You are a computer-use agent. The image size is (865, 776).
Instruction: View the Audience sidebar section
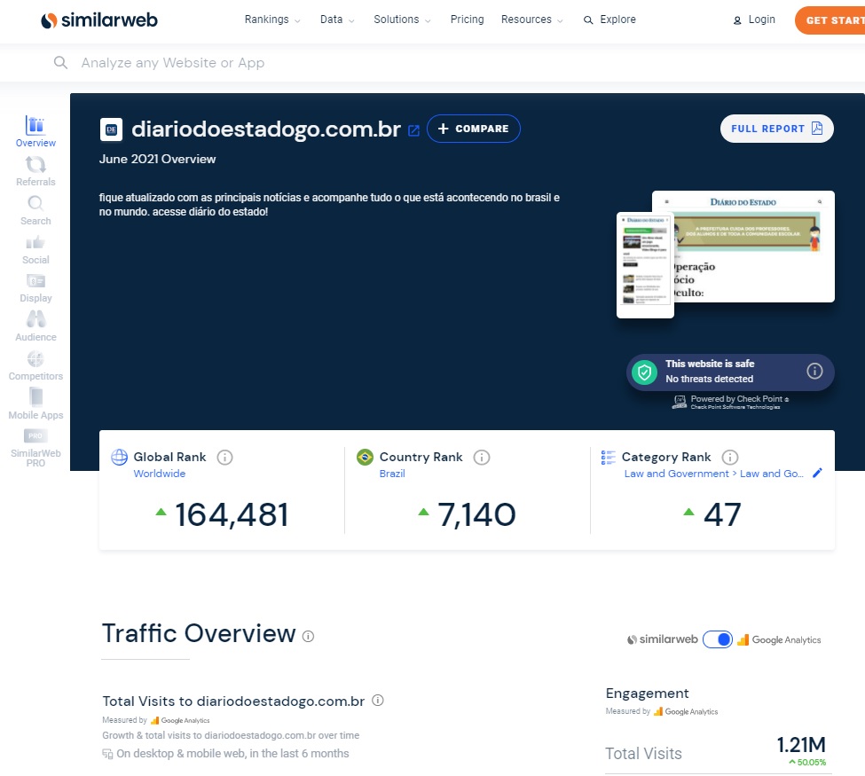tap(35, 326)
